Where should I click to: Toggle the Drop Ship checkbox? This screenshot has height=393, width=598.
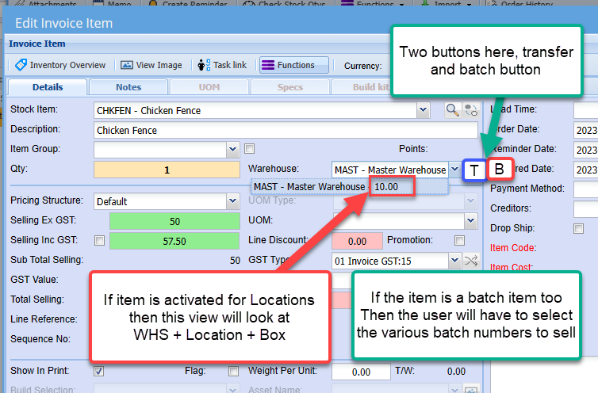(578, 228)
